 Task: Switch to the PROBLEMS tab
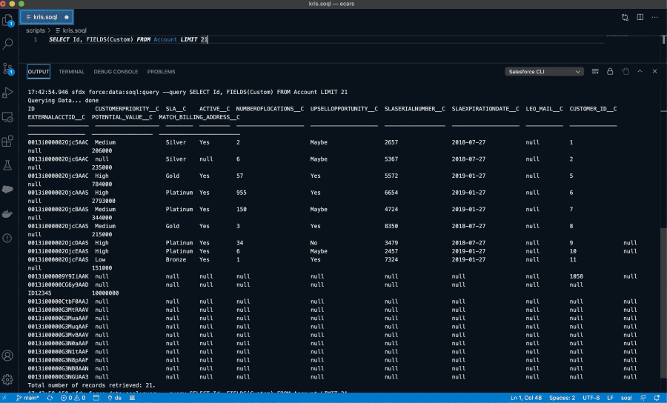[x=162, y=72]
